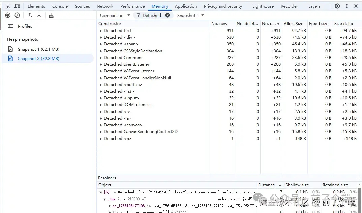Open the Retainers pane menu icon

tap(358, 178)
